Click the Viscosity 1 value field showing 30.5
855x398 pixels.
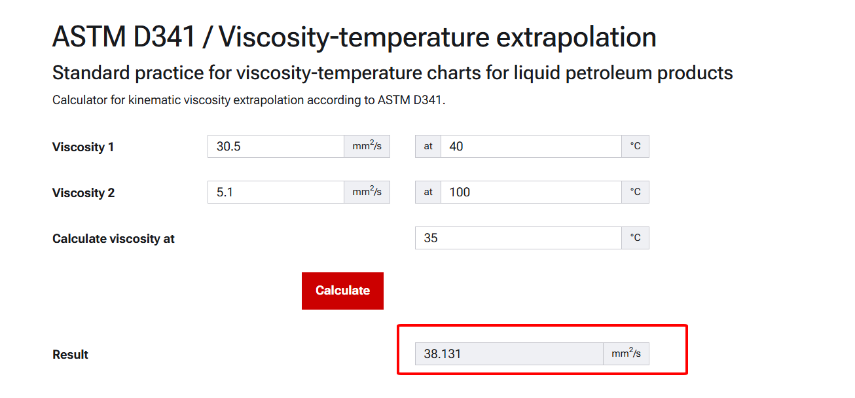coord(276,147)
